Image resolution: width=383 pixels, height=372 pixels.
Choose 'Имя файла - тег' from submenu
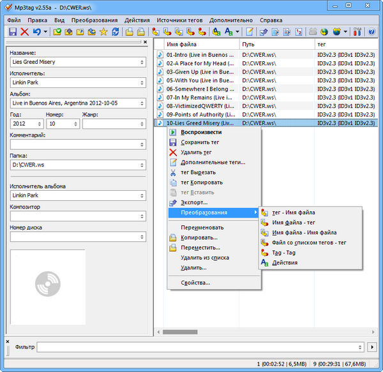(x=296, y=223)
